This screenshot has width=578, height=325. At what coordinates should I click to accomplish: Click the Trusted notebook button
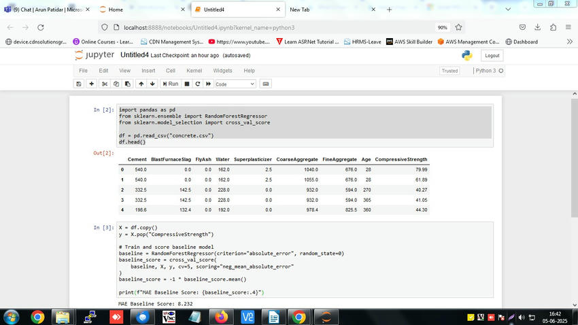coord(449,71)
